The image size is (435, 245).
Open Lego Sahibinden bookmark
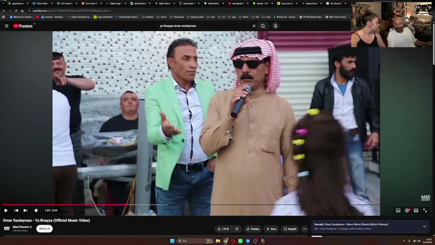coord(103,17)
